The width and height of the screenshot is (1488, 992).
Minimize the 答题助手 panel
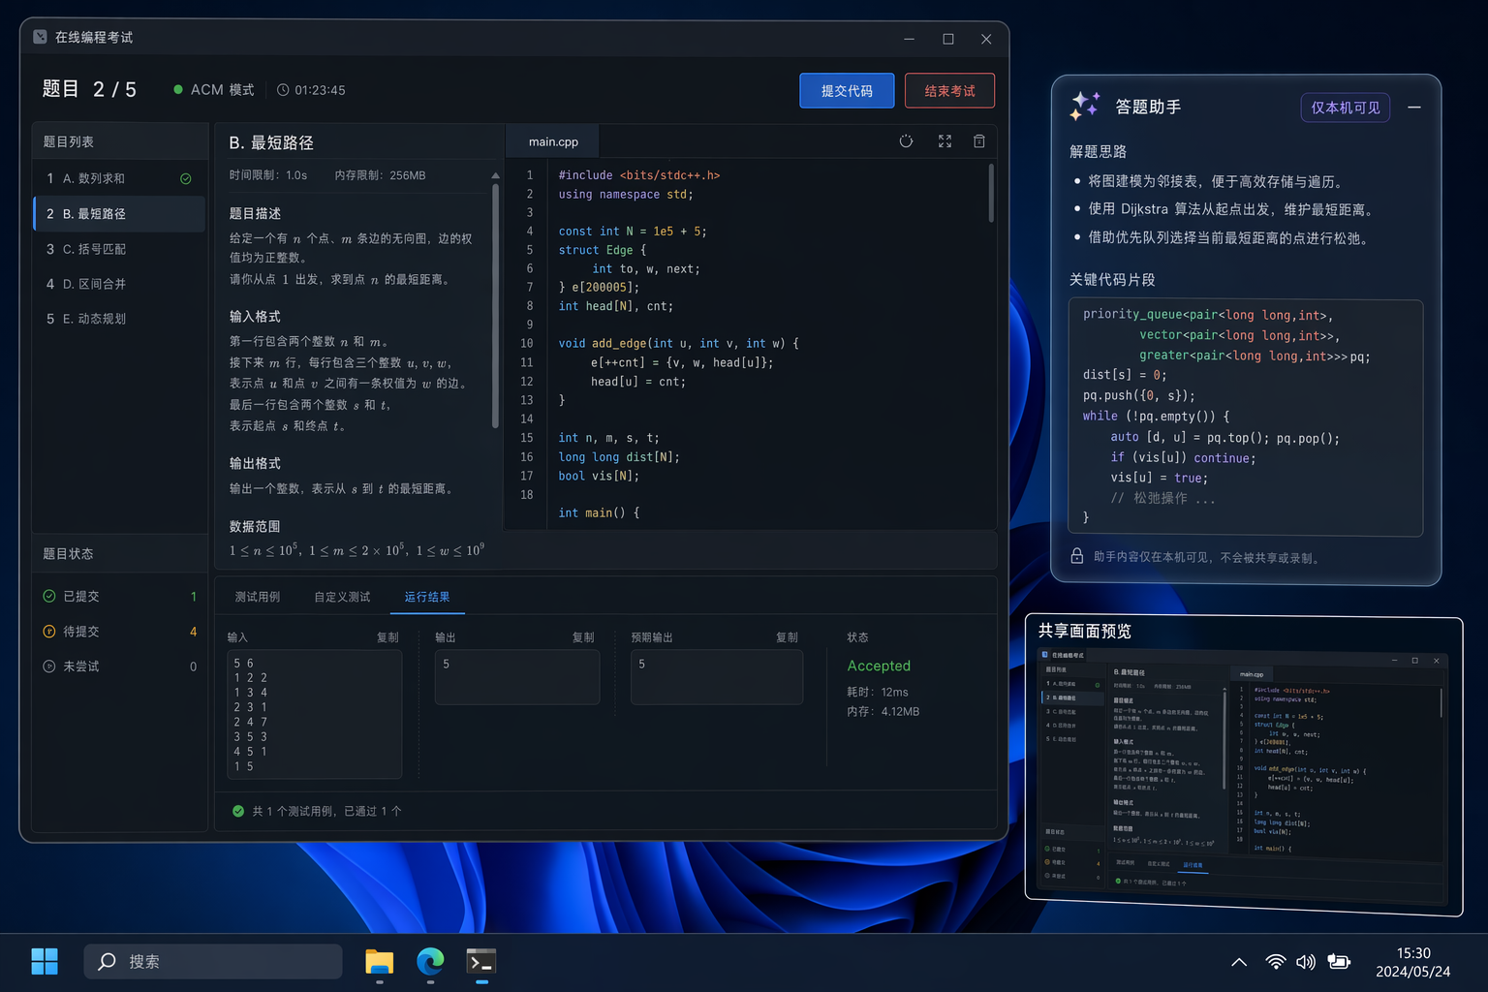click(x=1414, y=108)
